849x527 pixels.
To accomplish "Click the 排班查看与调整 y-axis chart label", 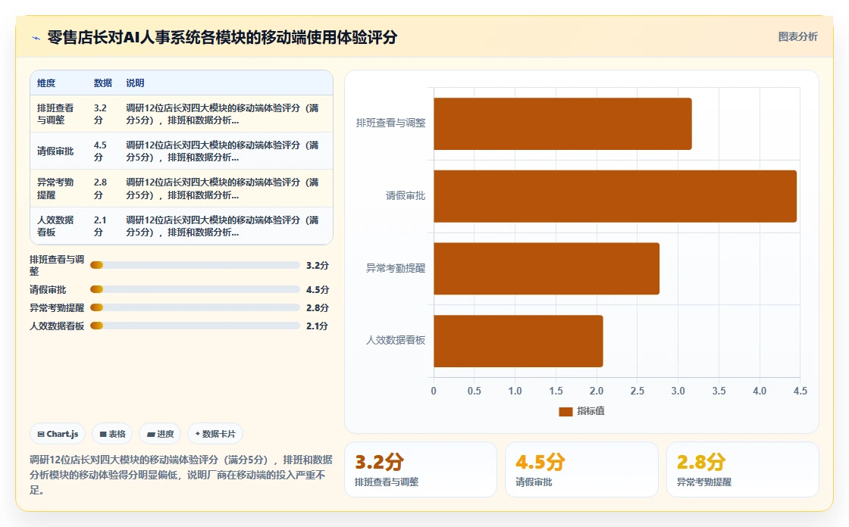I will (x=390, y=123).
